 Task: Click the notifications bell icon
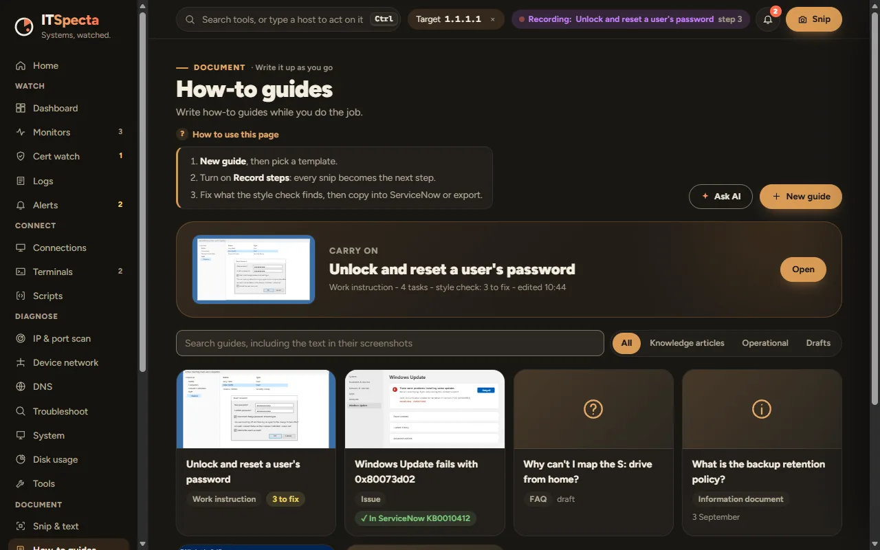point(768,20)
